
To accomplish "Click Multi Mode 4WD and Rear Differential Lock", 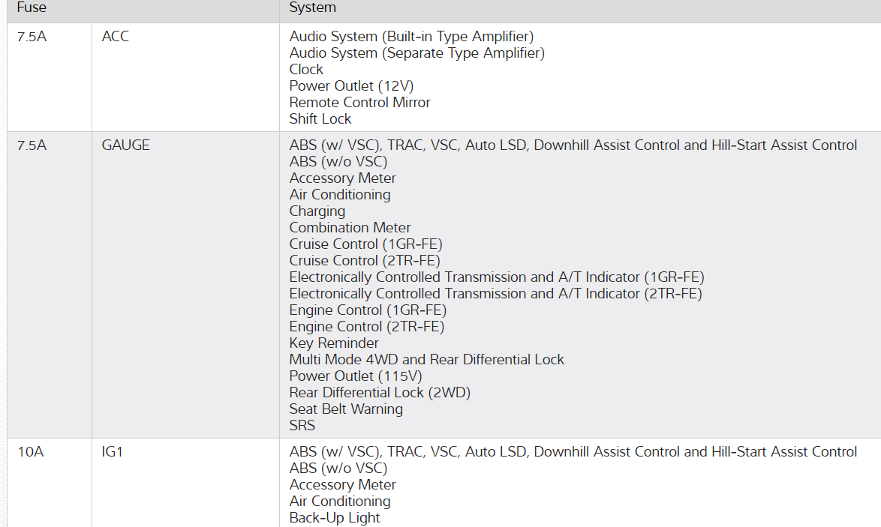I will pos(426,359).
